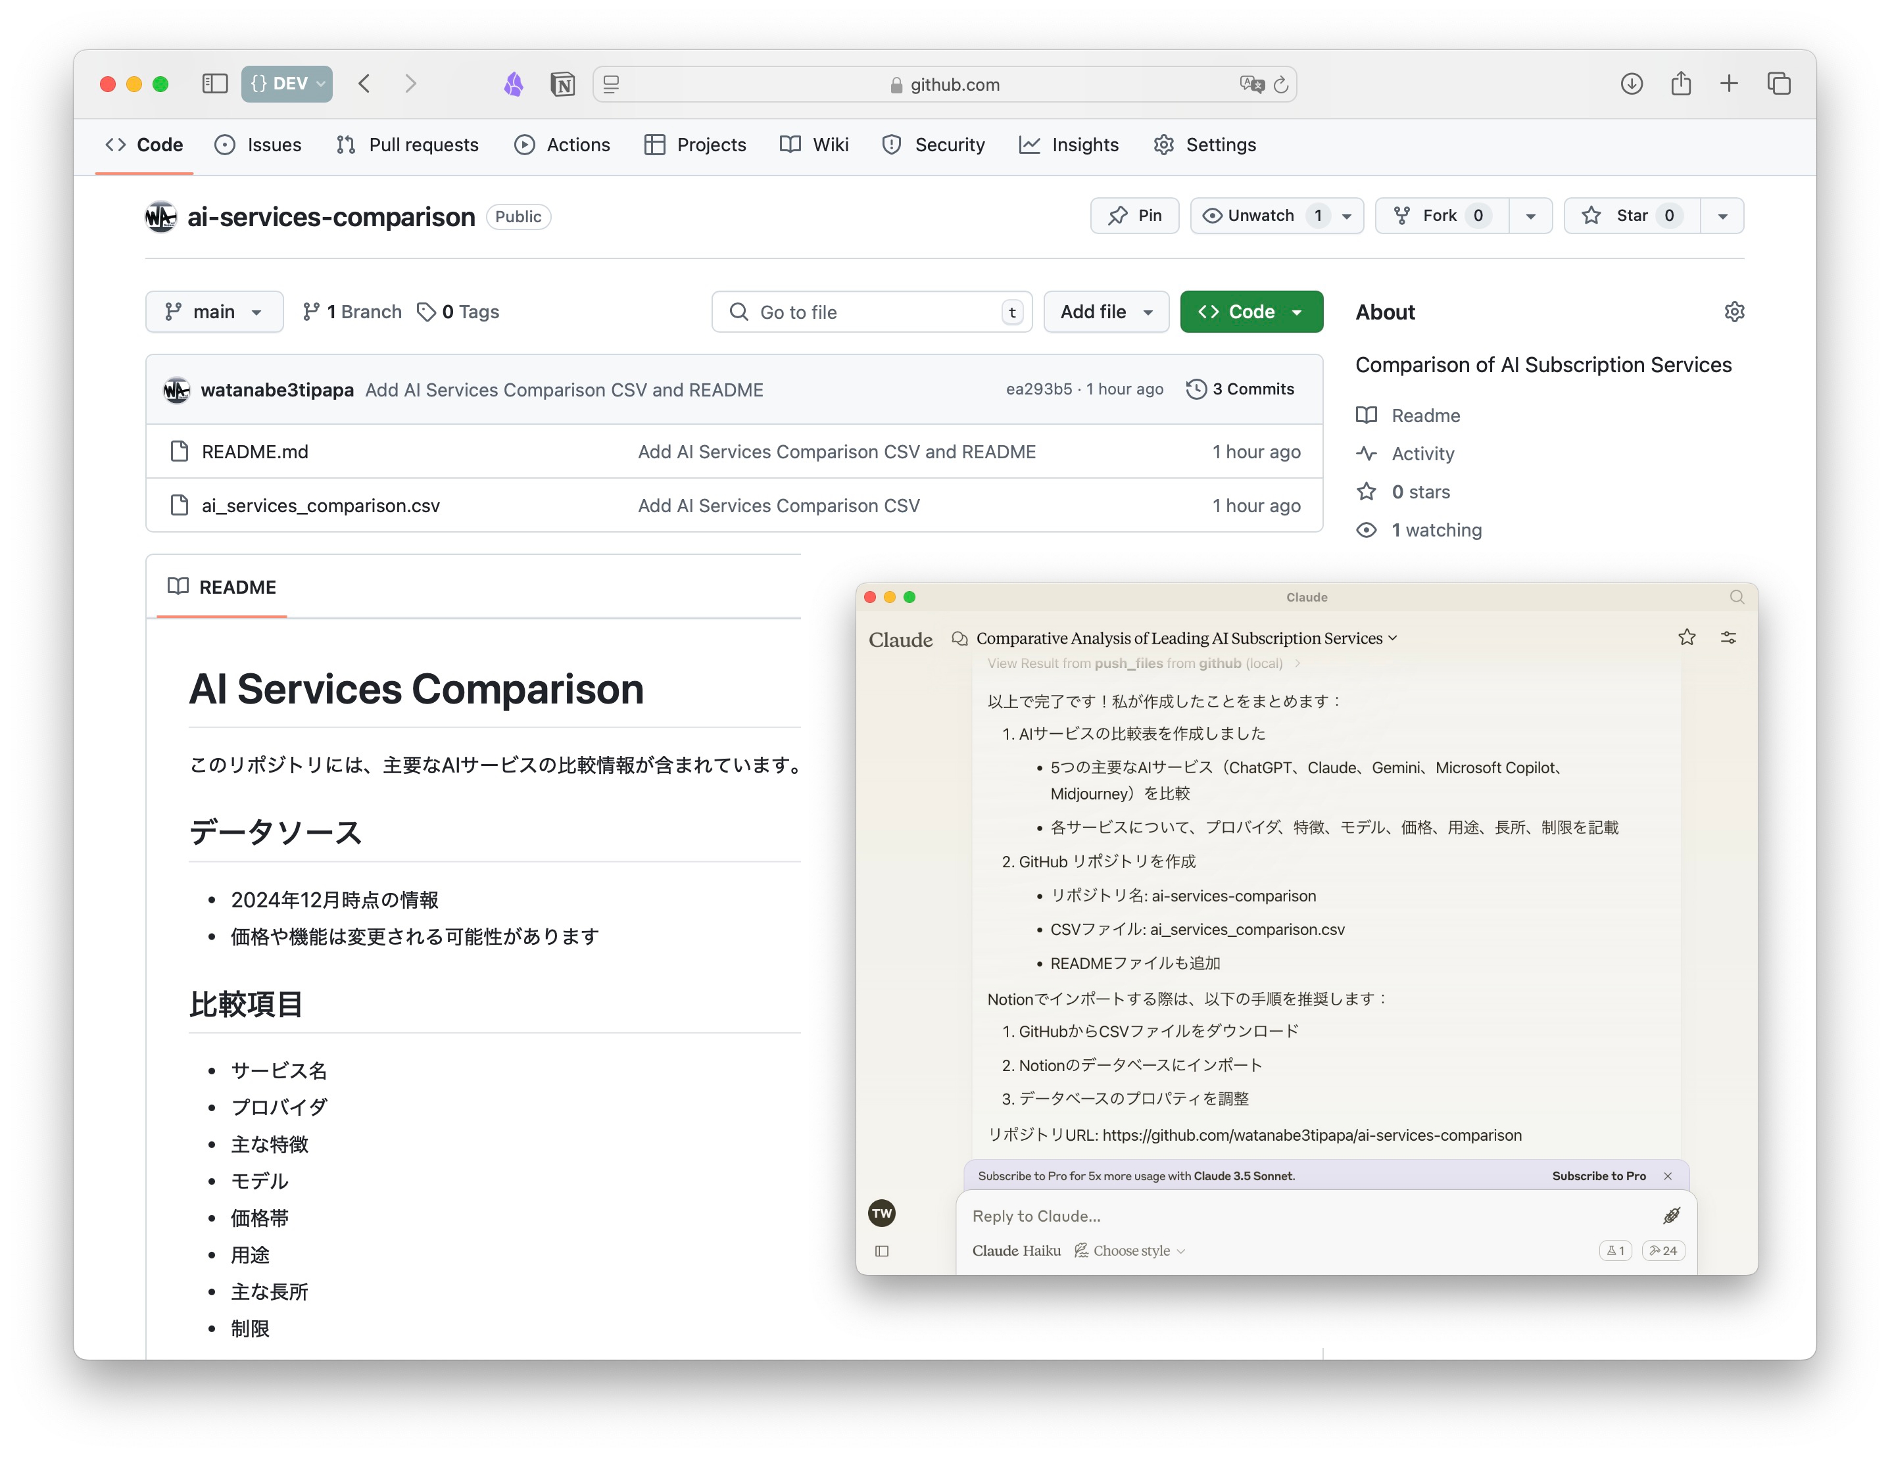Go back with Safari's back arrow
This screenshot has width=1890, height=1457.
(364, 84)
